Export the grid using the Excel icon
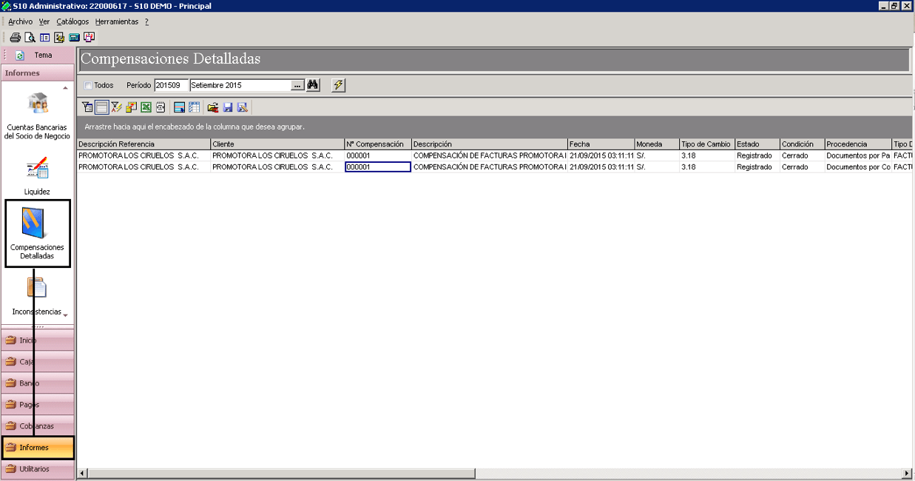The width and height of the screenshot is (915, 481). tap(146, 107)
